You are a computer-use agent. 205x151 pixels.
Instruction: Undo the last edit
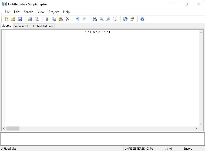pyautogui.click(x=78, y=19)
